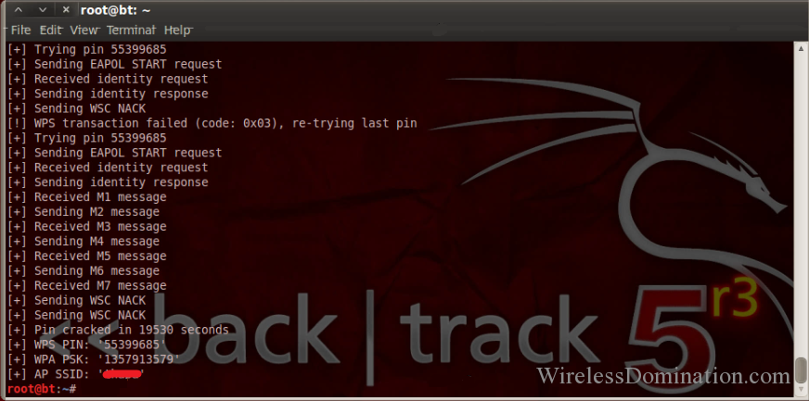Click the Pin cracked in 19530 seconds line
This screenshot has height=401, width=809.
118,330
